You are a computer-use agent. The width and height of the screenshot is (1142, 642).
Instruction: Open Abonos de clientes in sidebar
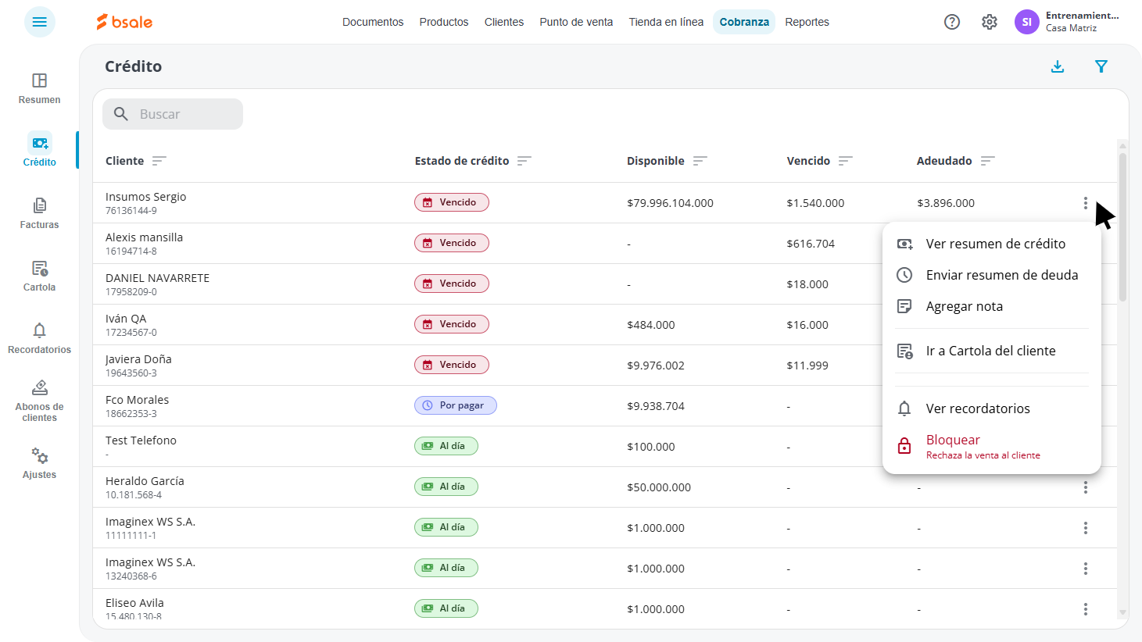pyautogui.click(x=40, y=401)
